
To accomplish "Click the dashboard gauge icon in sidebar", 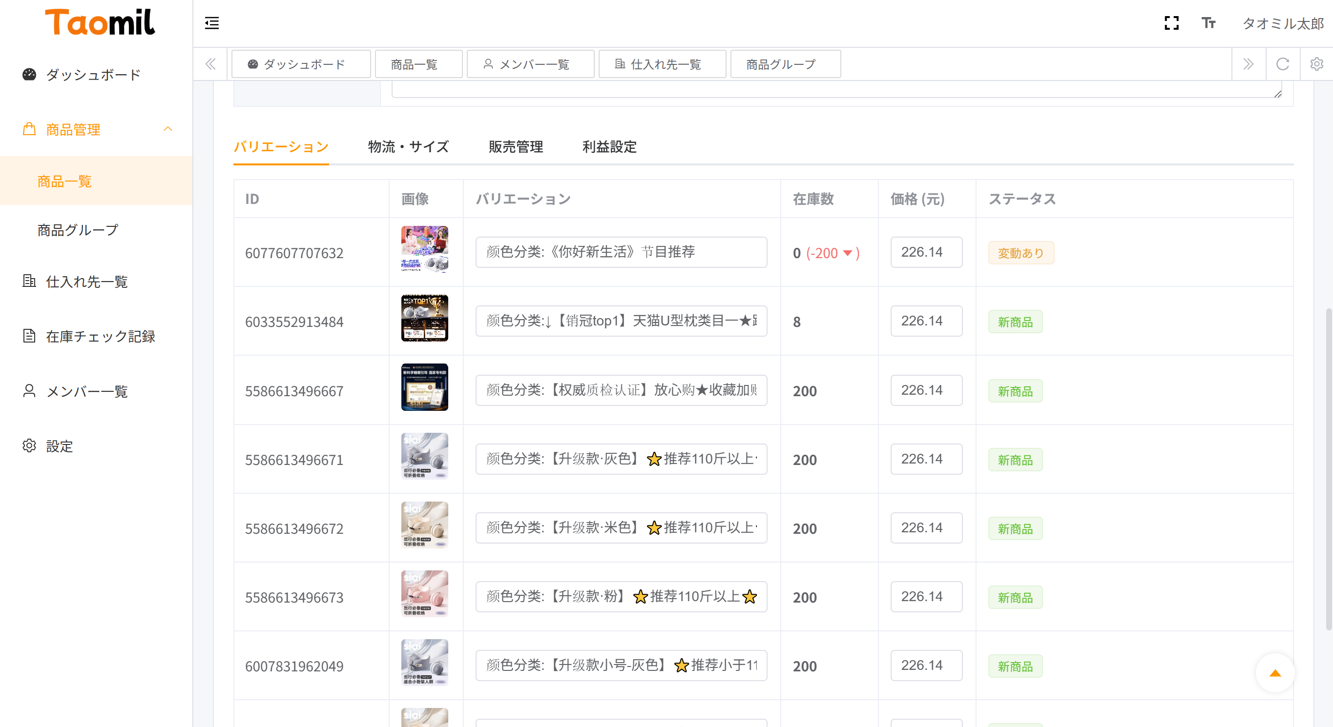I will [29, 75].
